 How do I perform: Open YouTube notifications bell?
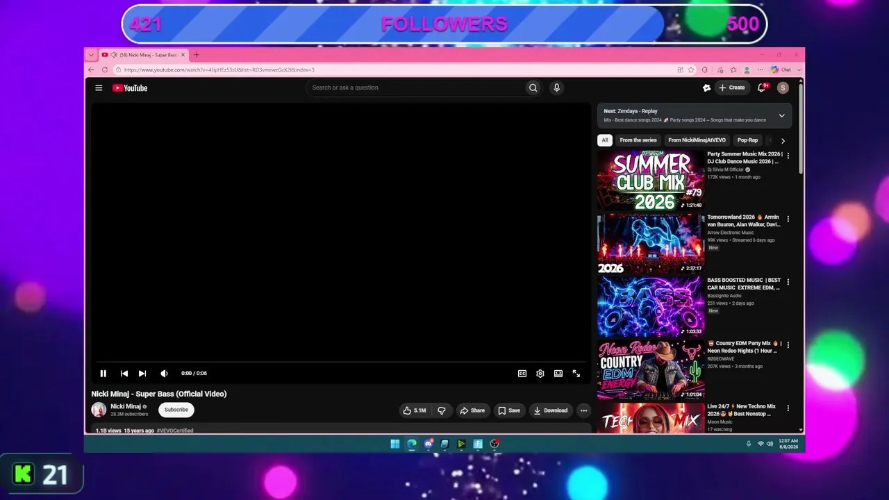(762, 88)
